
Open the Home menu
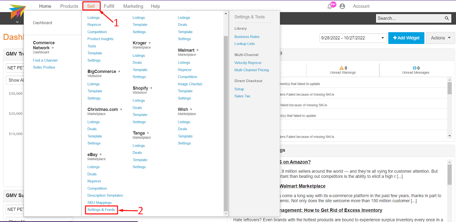click(45, 6)
